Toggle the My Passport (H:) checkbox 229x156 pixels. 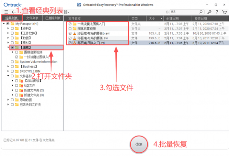tap(8, 24)
